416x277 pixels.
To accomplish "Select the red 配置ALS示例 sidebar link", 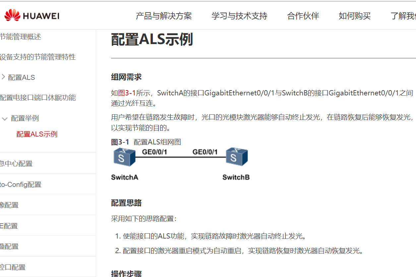I will click(37, 134).
